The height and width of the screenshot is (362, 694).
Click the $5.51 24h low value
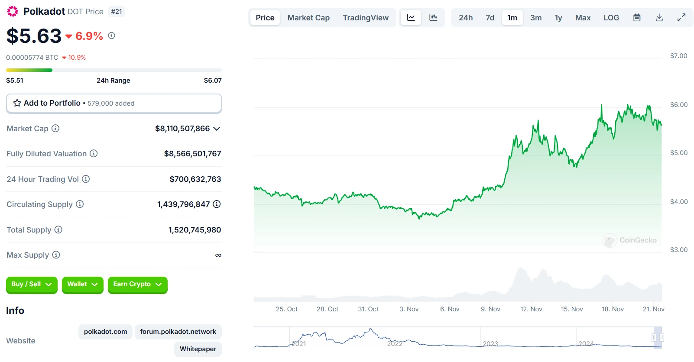click(15, 81)
